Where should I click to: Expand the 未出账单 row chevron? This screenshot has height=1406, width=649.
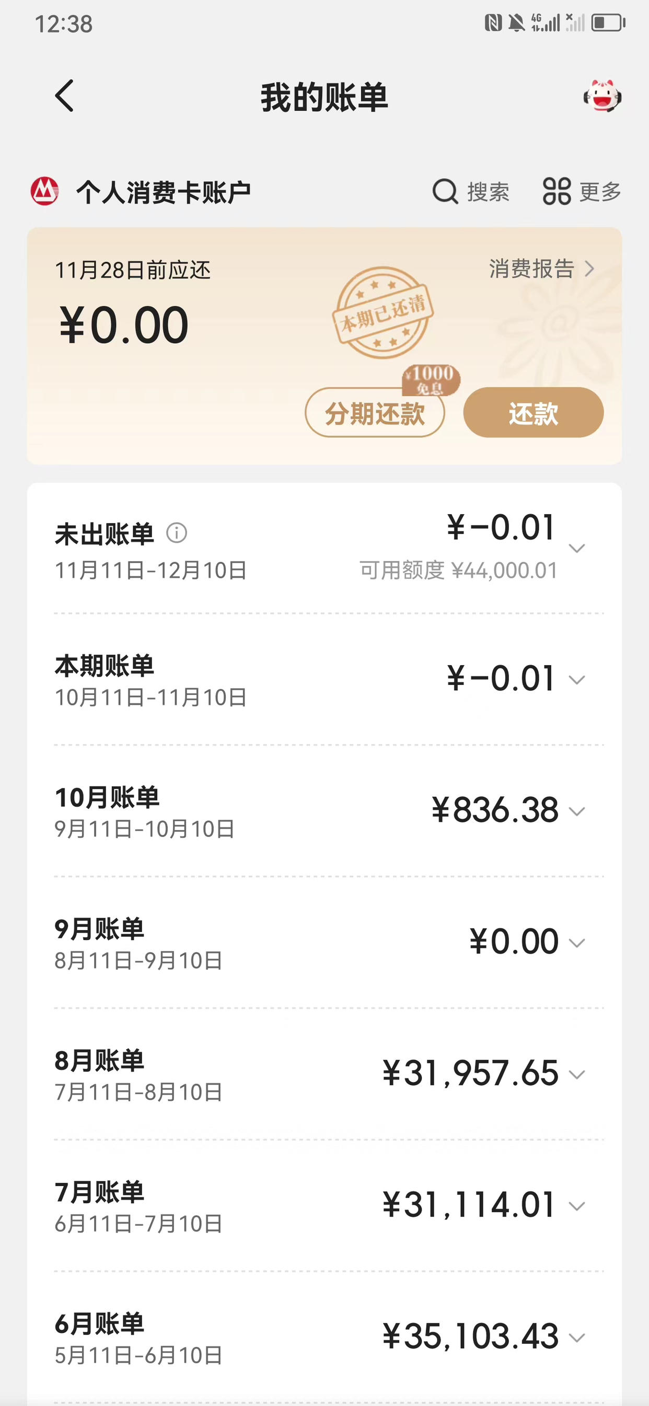tap(577, 548)
